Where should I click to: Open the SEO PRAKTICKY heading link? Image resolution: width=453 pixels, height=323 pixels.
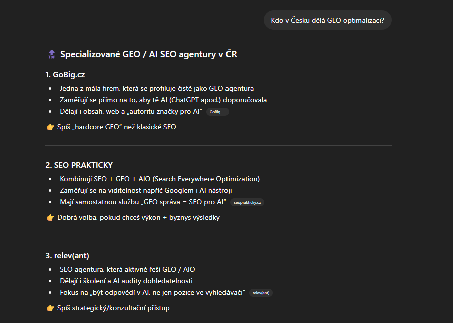[x=83, y=165]
